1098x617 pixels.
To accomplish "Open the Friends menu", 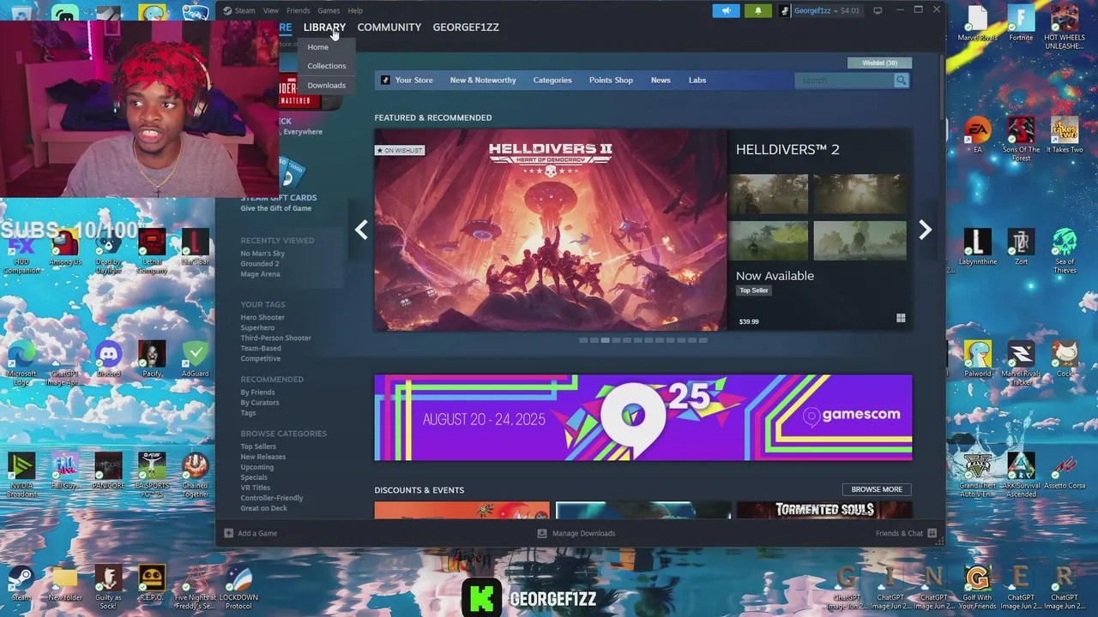I will point(299,10).
